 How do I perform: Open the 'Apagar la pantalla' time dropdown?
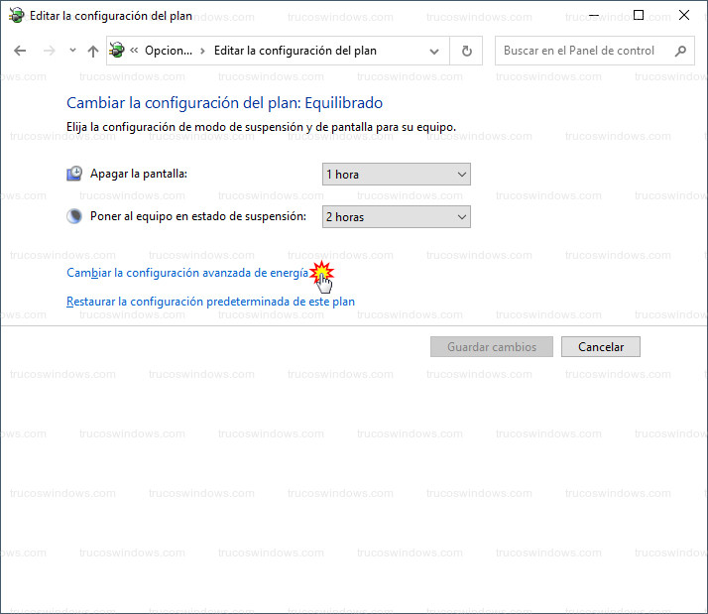coord(396,175)
